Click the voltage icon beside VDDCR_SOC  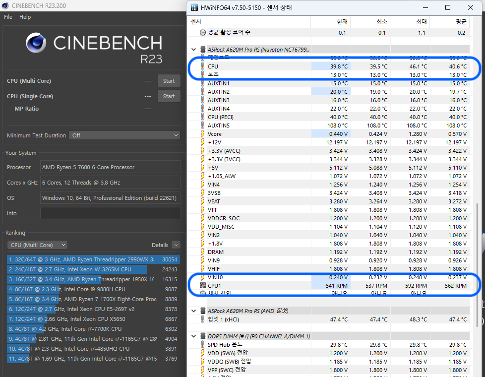point(203,218)
